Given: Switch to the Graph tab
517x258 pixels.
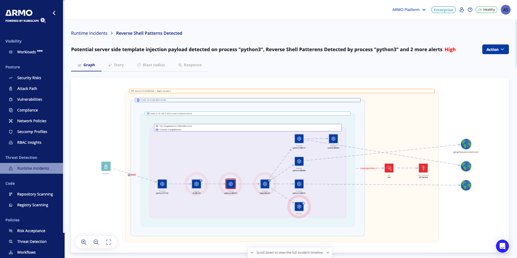Looking at the screenshot, I should click(86, 65).
